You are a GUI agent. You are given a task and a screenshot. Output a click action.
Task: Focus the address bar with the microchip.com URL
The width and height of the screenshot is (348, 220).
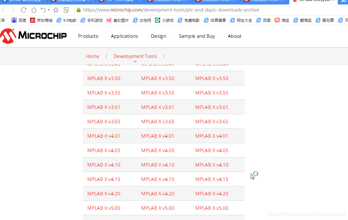pos(171,10)
